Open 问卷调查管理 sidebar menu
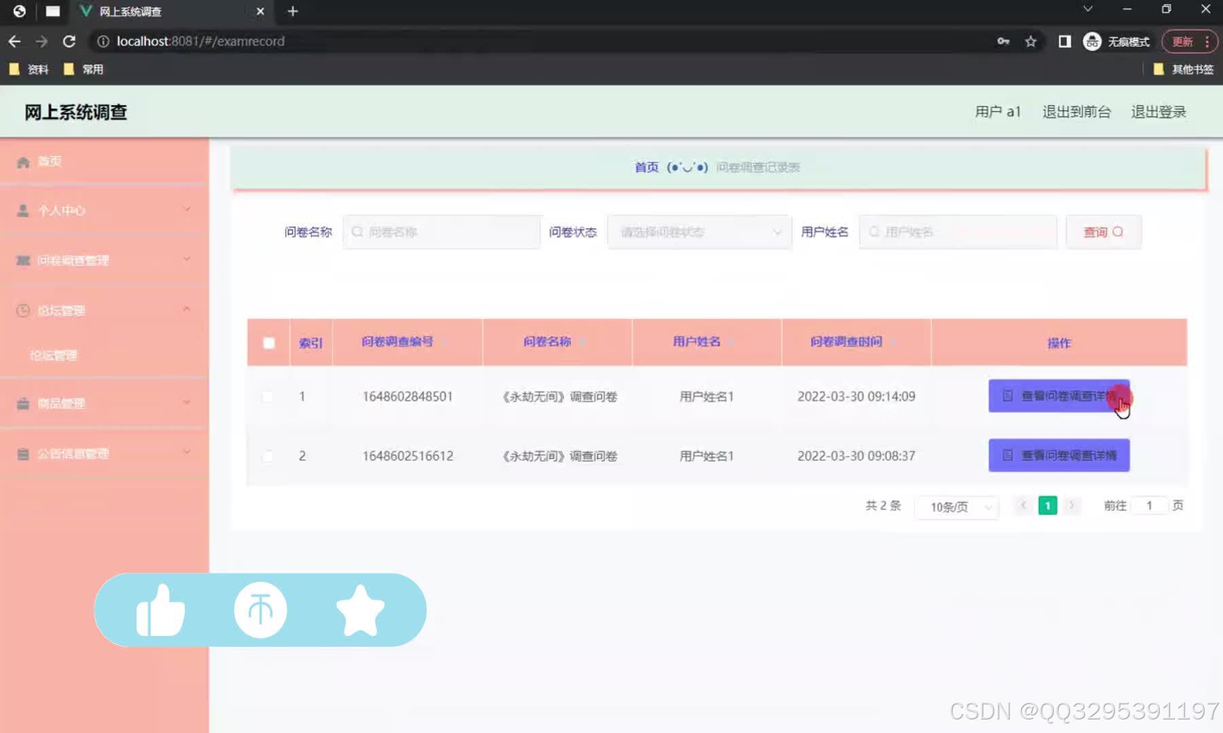 coord(104,261)
